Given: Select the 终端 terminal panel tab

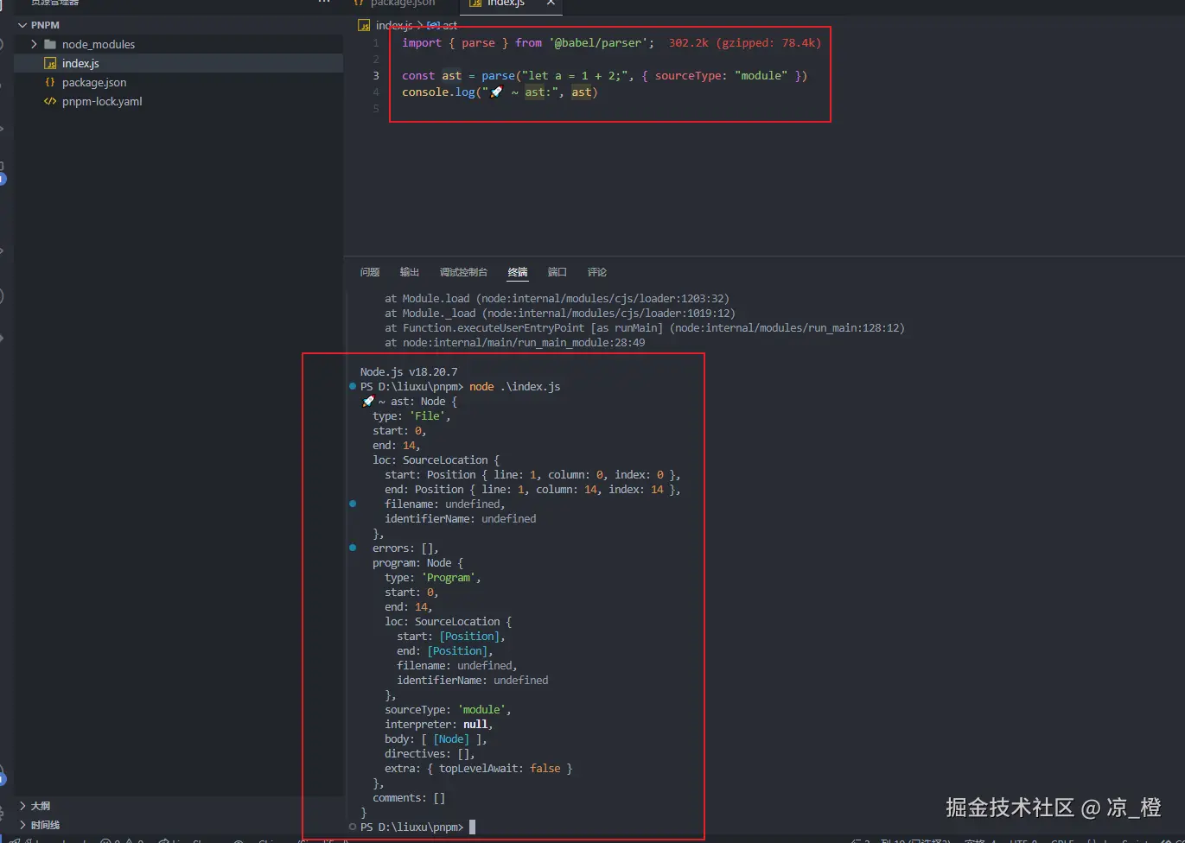Looking at the screenshot, I should [518, 272].
